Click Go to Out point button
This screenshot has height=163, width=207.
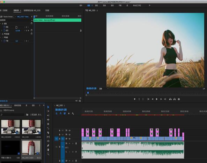[x=165, y=99]
